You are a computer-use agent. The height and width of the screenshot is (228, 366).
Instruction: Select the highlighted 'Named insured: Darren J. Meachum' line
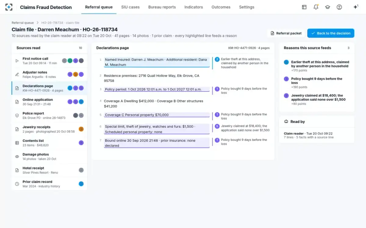[157, 62]
